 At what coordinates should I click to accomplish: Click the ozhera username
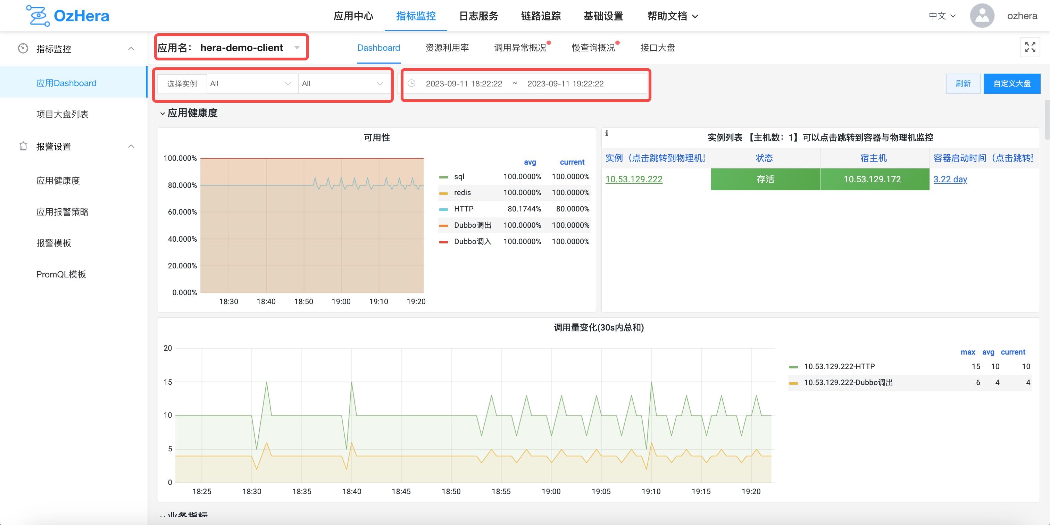[1022, 16]
